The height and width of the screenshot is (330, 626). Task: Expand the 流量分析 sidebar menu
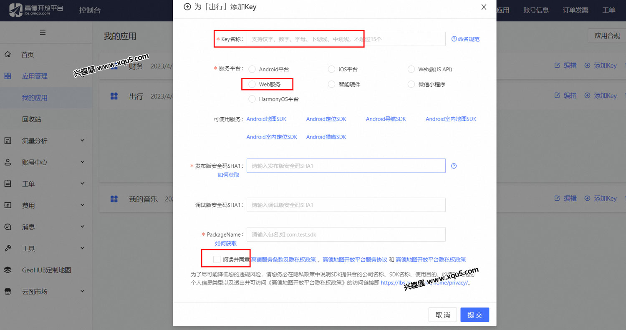point(82,141)
